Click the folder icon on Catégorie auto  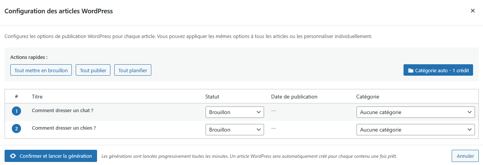tap(411, 70)
